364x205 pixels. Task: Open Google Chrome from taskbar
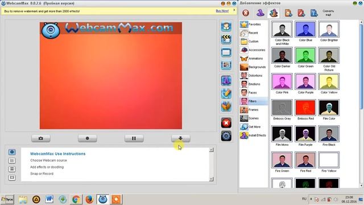(76, 199)
